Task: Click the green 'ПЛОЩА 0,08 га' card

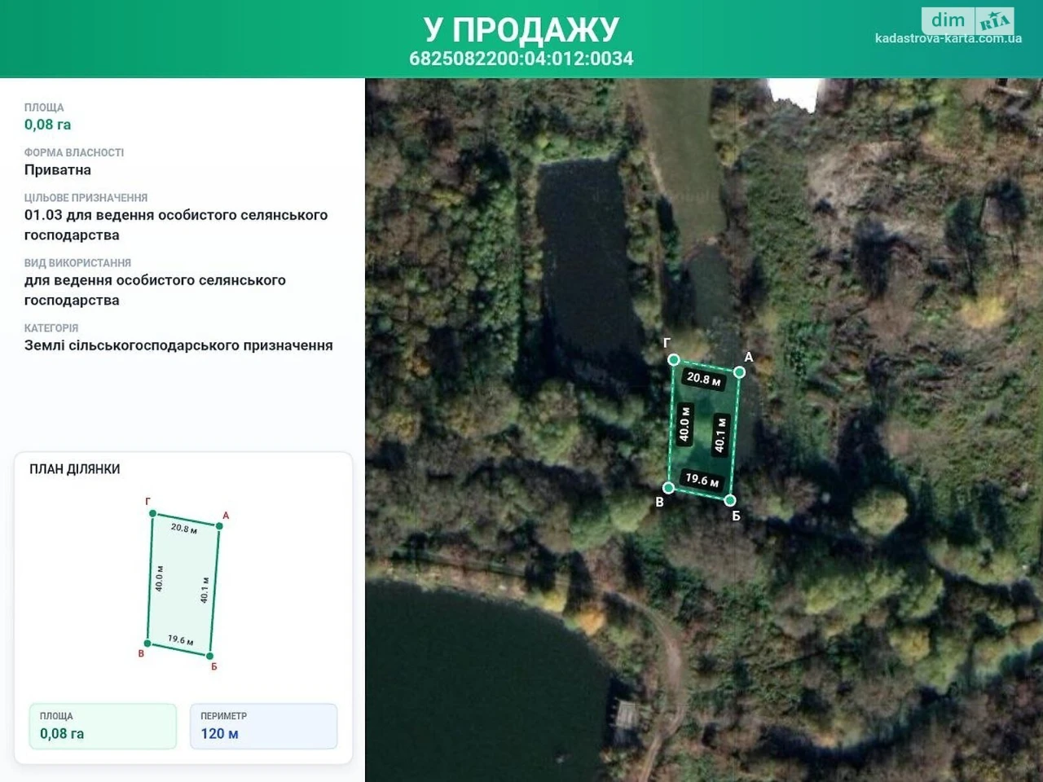Action: 103,726
